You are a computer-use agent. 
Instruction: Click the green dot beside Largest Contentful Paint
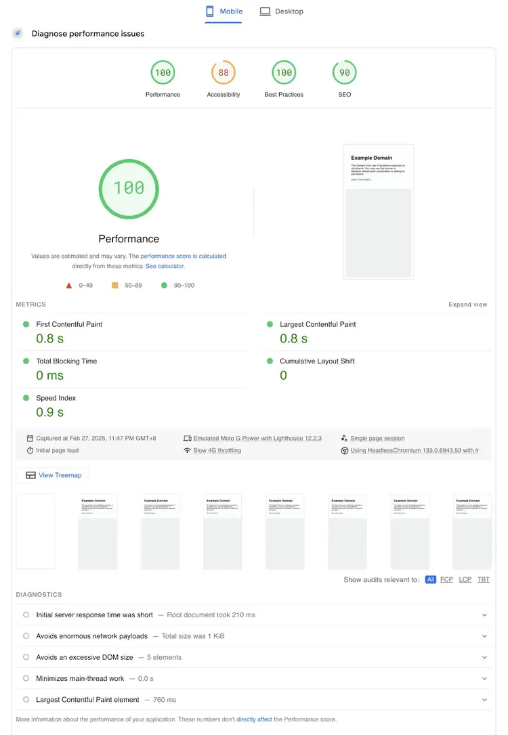click(270, 324)
